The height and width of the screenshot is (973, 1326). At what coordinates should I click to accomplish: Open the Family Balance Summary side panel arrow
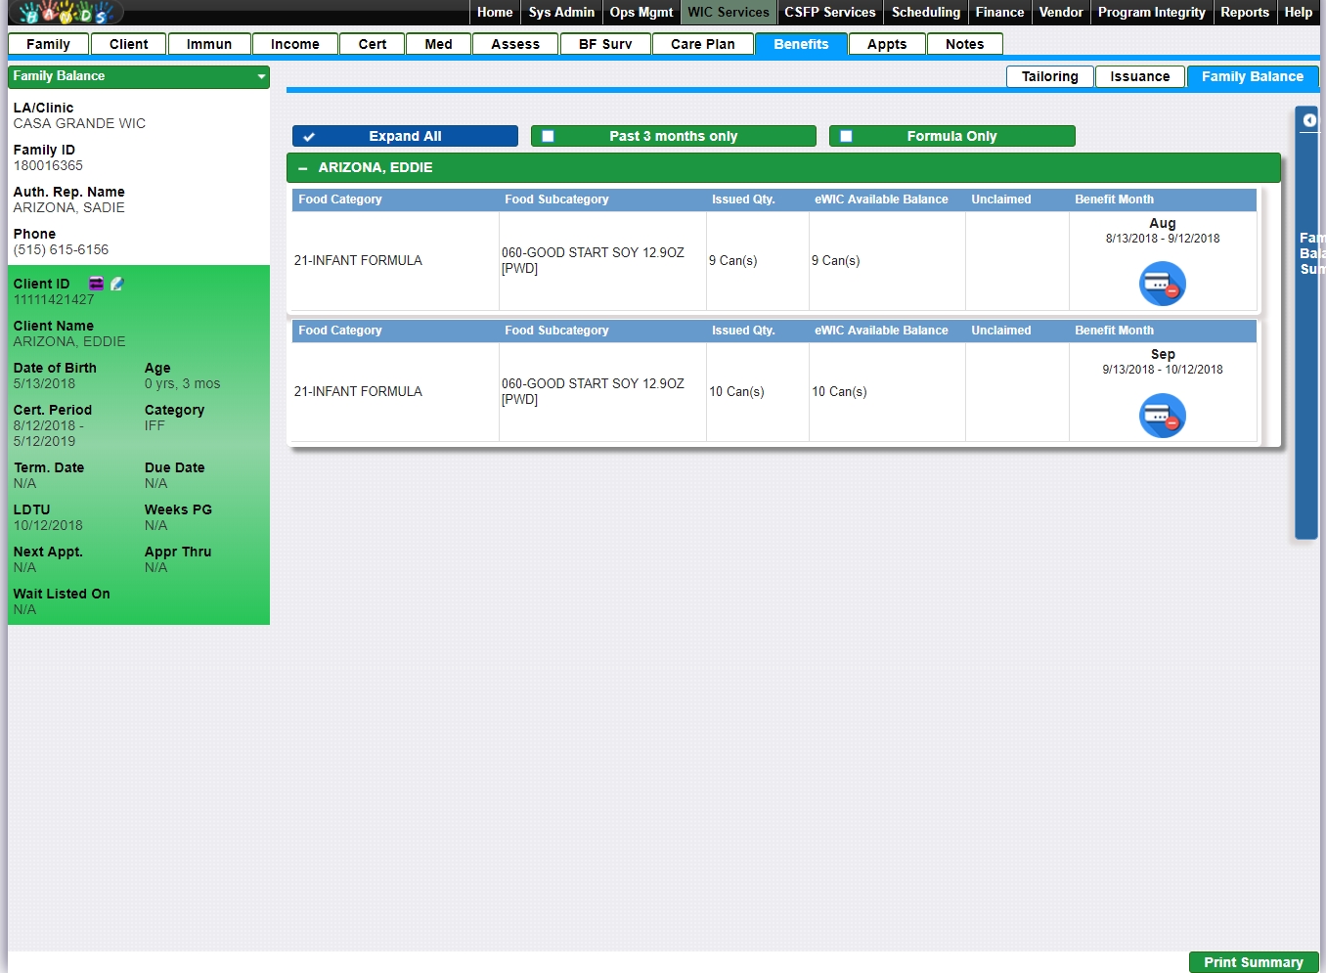[1308, 120]
